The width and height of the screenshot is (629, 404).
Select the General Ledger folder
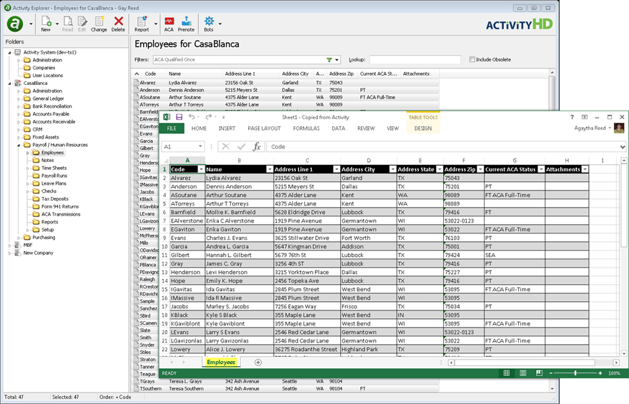48,99
